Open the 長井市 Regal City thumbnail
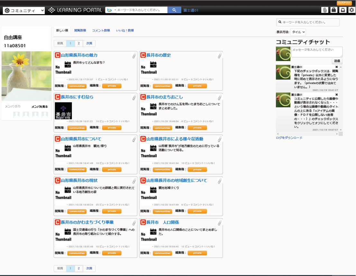Screen dimensions: 356x276 tap(63, 111)
